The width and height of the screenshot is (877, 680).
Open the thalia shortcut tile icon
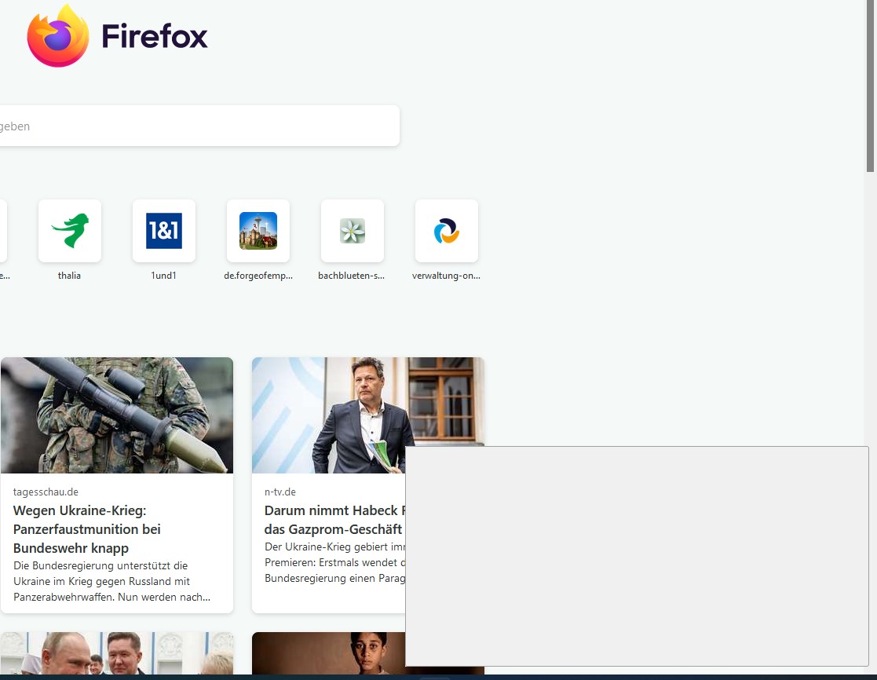pos(70,231)
